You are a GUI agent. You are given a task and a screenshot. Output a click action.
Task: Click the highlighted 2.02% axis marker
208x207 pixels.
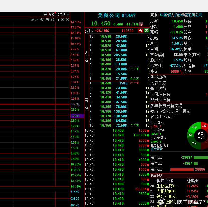tap(77, 116)
